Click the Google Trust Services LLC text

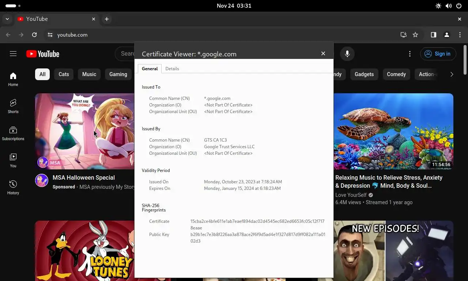229,147
